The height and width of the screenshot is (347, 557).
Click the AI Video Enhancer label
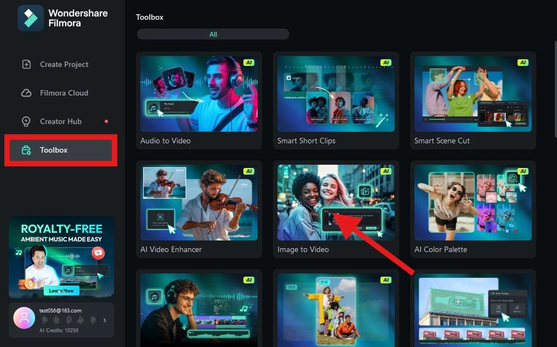pyautogui.click(x=171, y=249)
